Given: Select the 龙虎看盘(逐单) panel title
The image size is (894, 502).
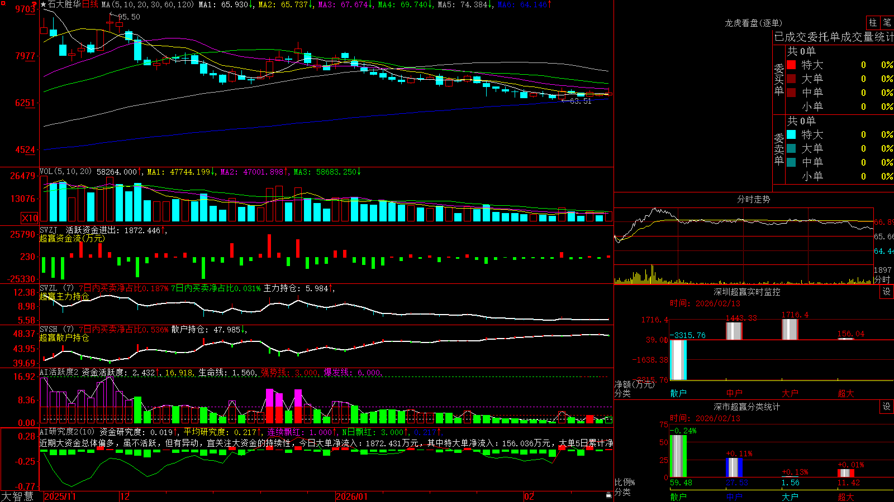Looking at the screenshot, I should click(753, 23).
